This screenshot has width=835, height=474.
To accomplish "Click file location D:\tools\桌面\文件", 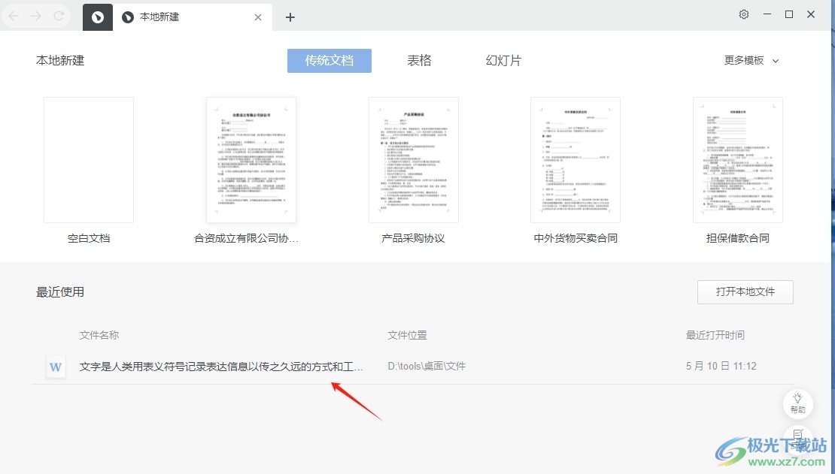I will [427, 366].
